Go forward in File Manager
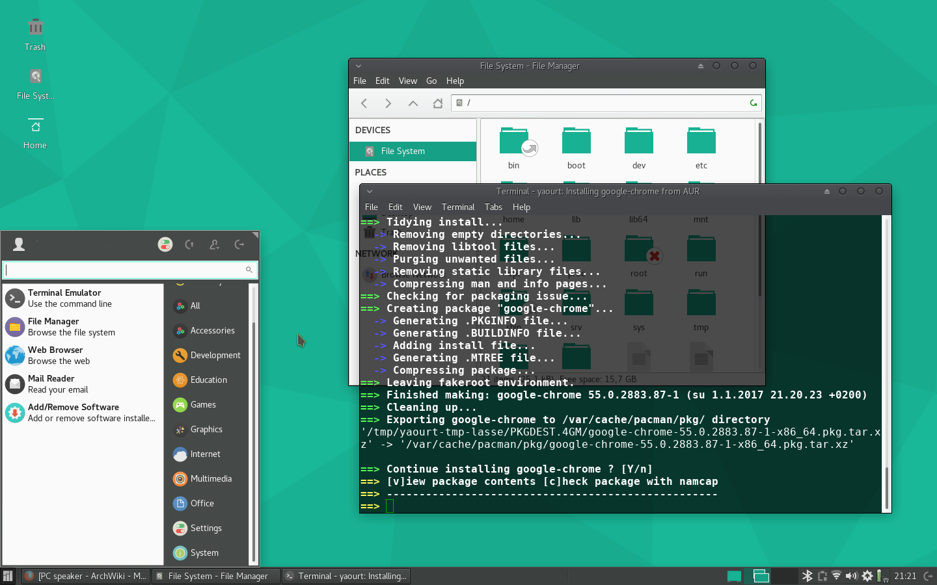Screen dimensions: 937x585 (388, 103)
